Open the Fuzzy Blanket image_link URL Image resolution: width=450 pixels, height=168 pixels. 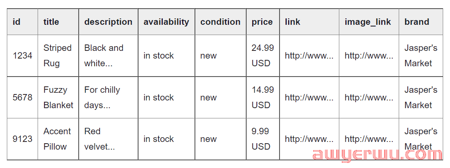pos(369,97)
